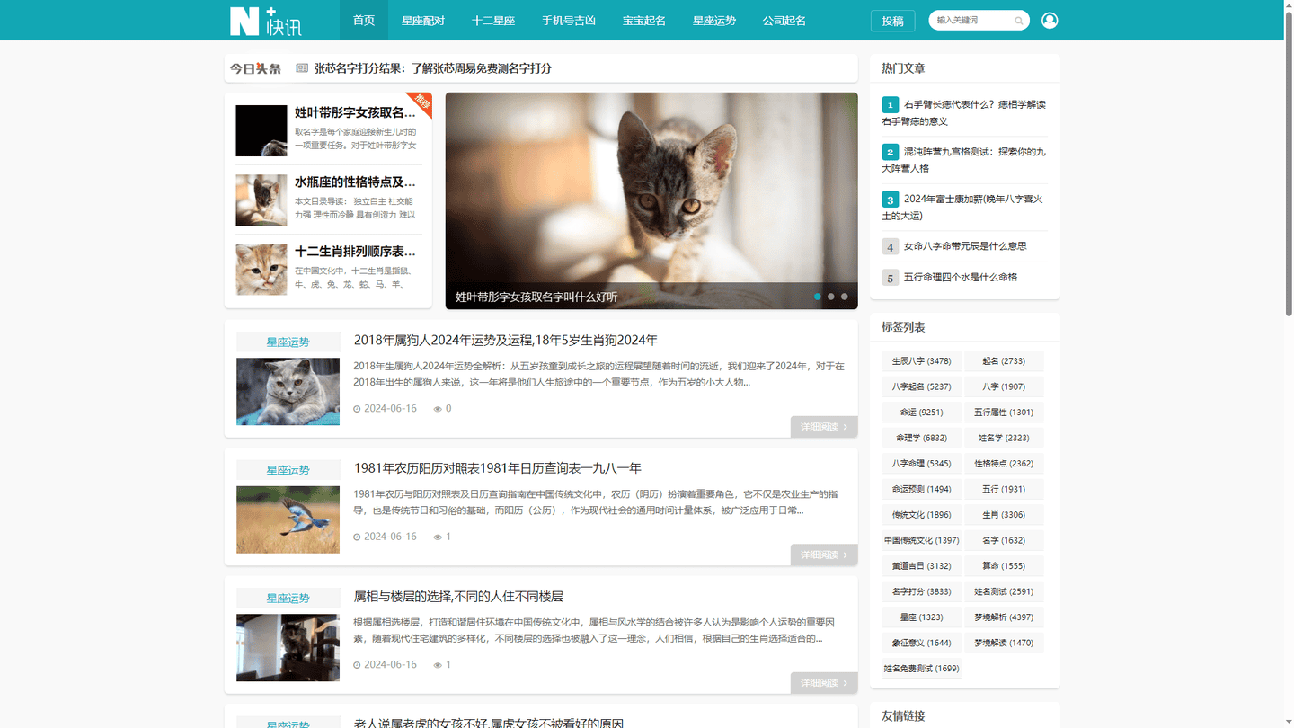1294x728 pixels.
Task: Open hot article 5 五行命理四个水
Action: pos(961,277)
